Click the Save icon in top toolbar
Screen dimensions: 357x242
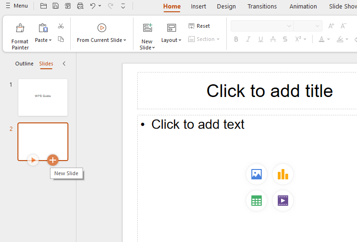(x=56, y=6)
